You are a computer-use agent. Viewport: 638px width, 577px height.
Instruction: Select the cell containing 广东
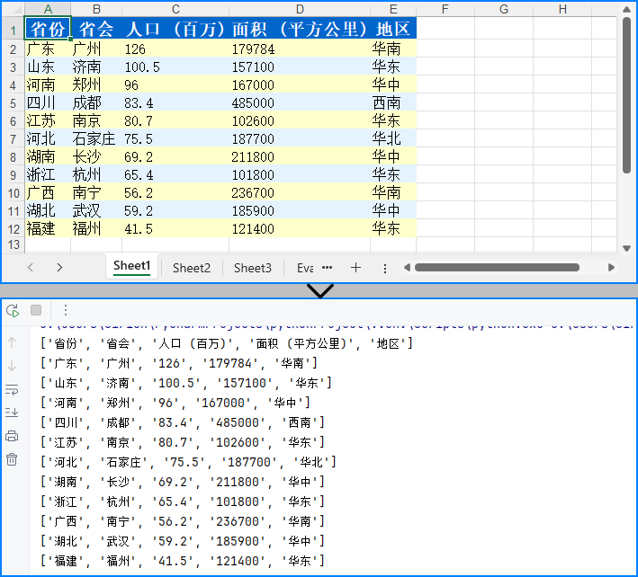tap(48, 49)
